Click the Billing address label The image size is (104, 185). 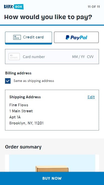click(x=18, y=73)
